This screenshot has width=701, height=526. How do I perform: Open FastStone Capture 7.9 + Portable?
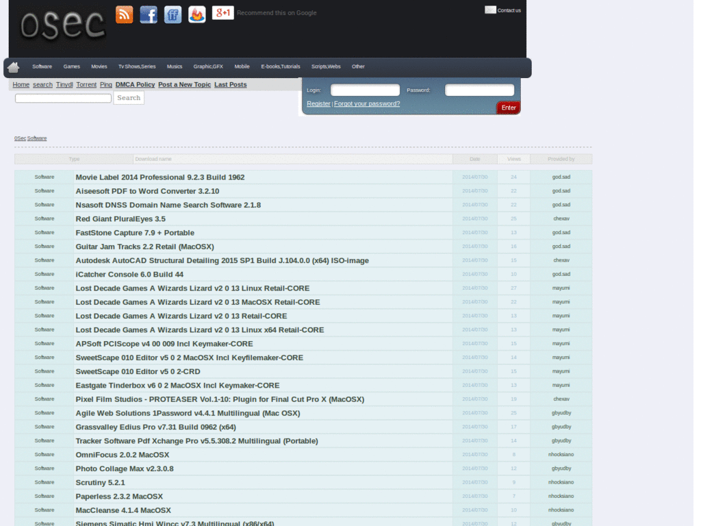[x=135, y=233]
